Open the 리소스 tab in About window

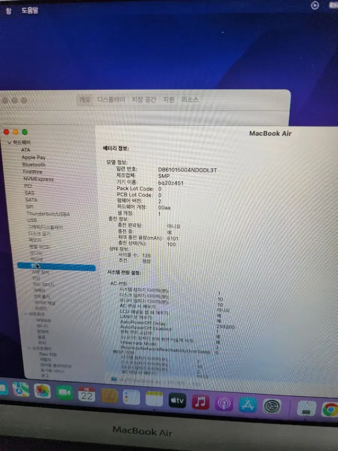pyautogui.click(x=190, y=100)
